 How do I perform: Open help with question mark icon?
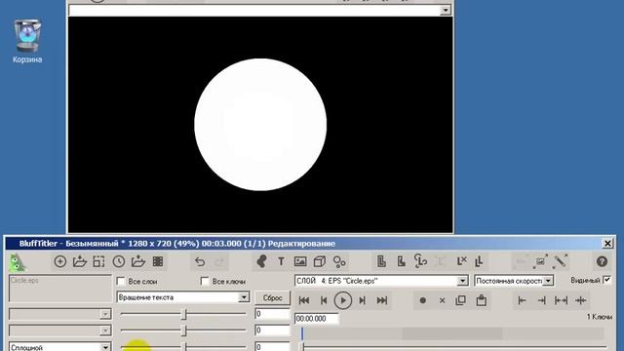click(x=602, y=261)
